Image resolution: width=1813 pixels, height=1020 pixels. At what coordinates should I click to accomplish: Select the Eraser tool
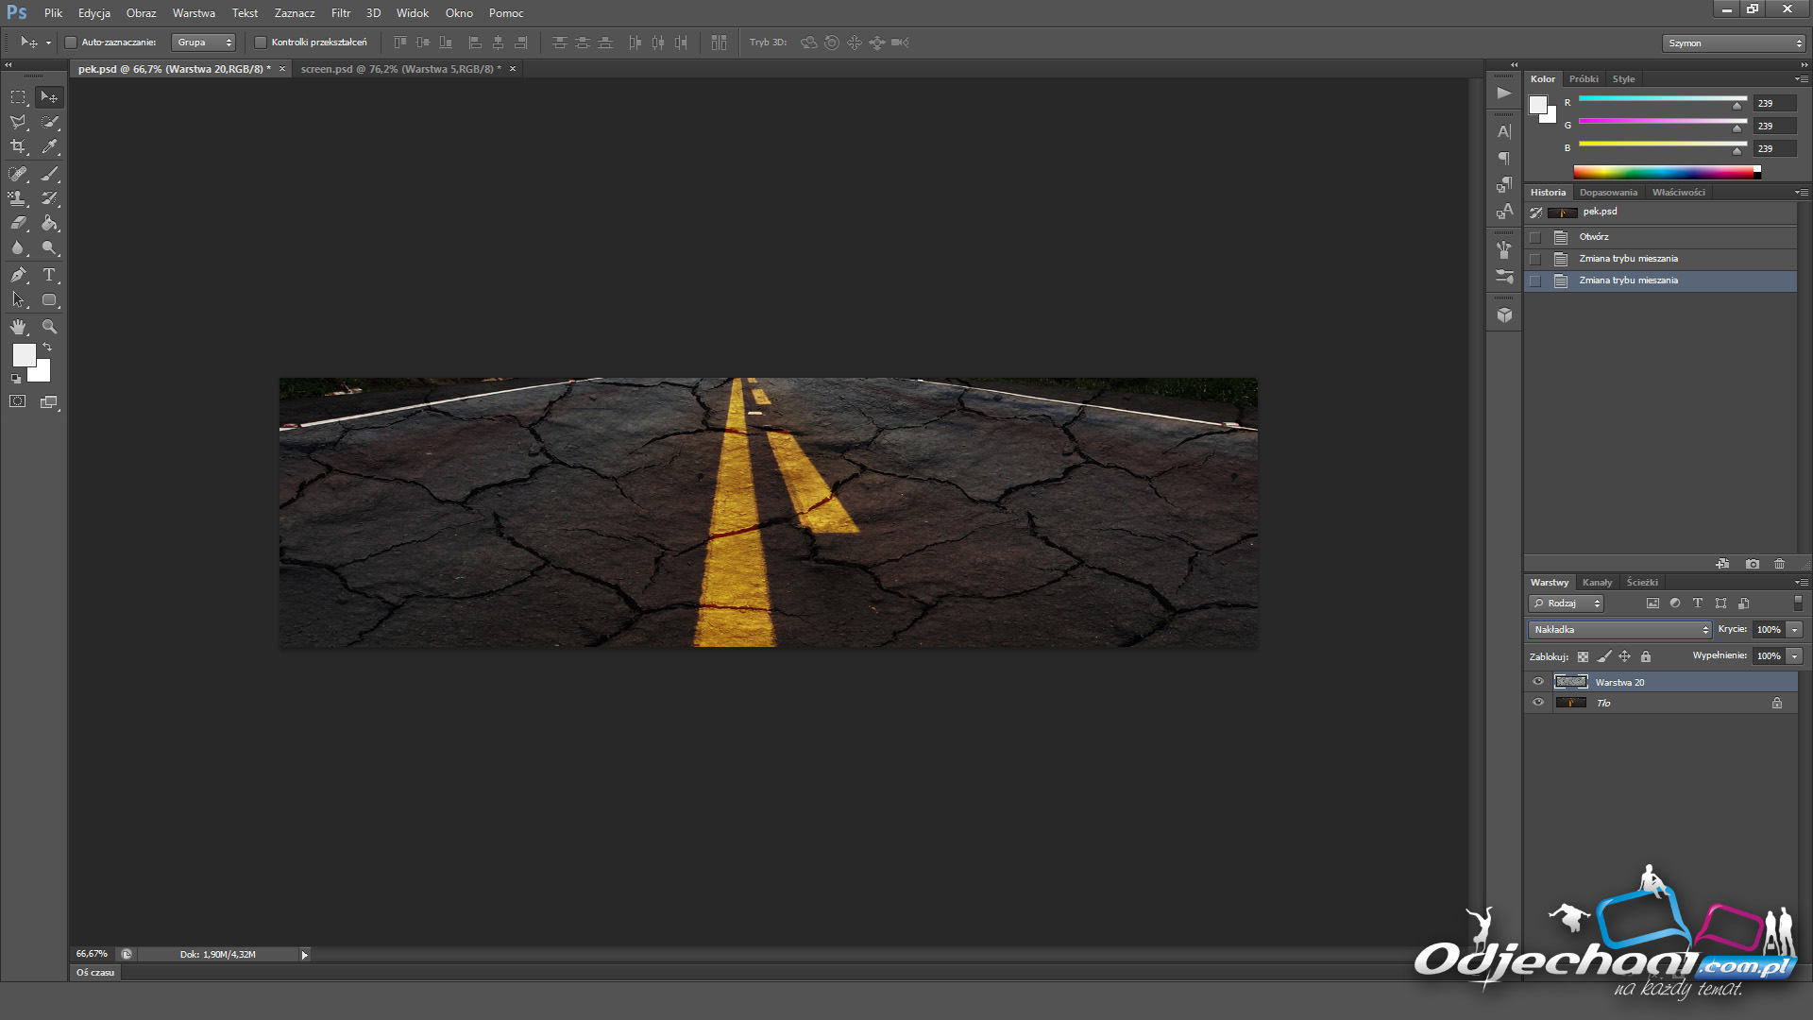pos(18,223)
